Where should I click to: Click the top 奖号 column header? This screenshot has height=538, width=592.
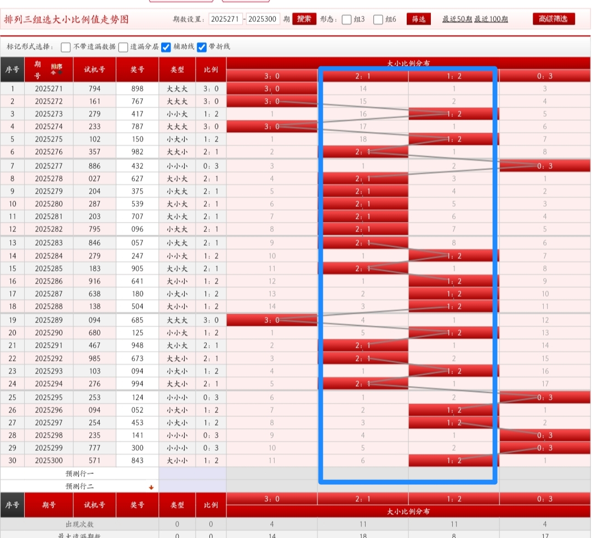coord(138,70)
